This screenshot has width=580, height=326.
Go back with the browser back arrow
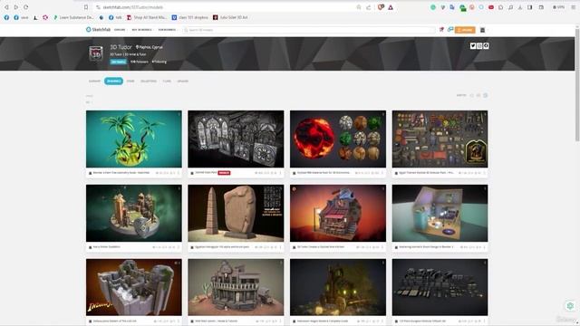6,7
